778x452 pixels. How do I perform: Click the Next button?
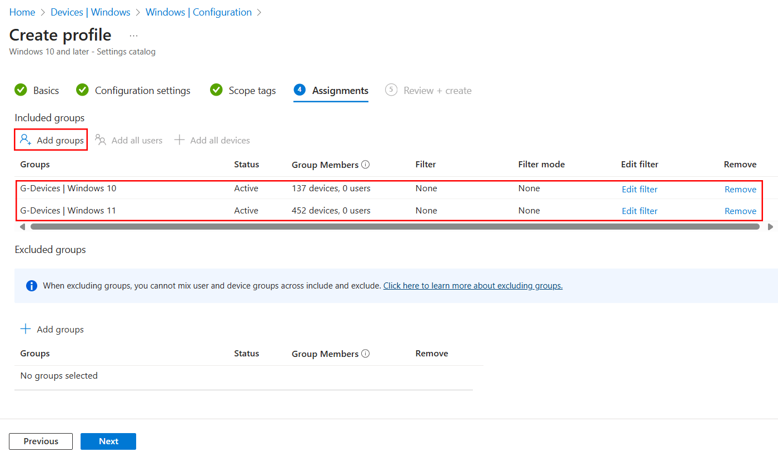click(x=108, y=441)
